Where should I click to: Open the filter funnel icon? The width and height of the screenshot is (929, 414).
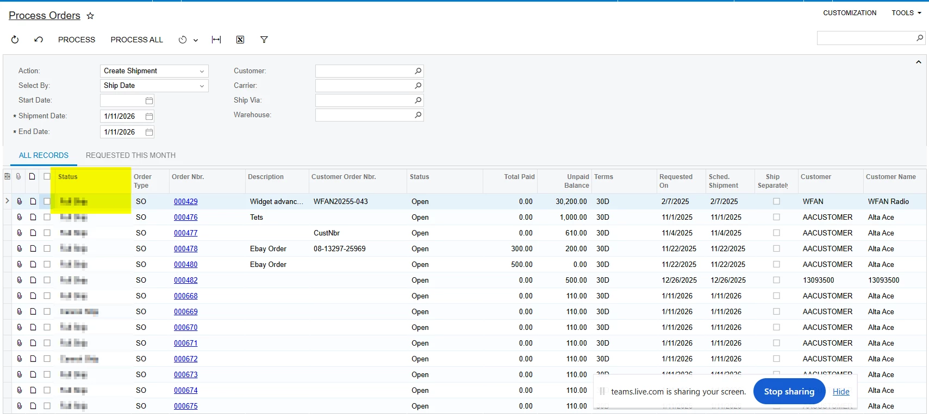pyautogui.click(x=264, y=40)
